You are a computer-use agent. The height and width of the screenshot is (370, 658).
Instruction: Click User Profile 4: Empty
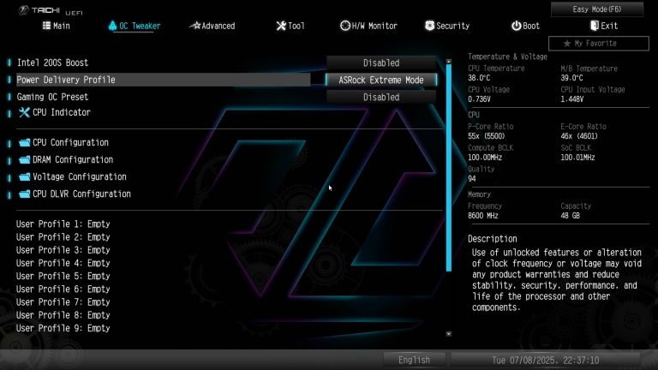(x=63, y=263)
